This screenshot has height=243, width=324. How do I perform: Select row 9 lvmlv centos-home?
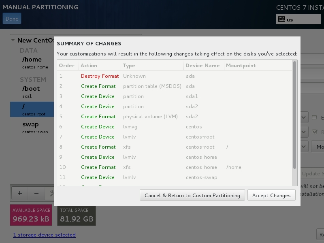175,157
